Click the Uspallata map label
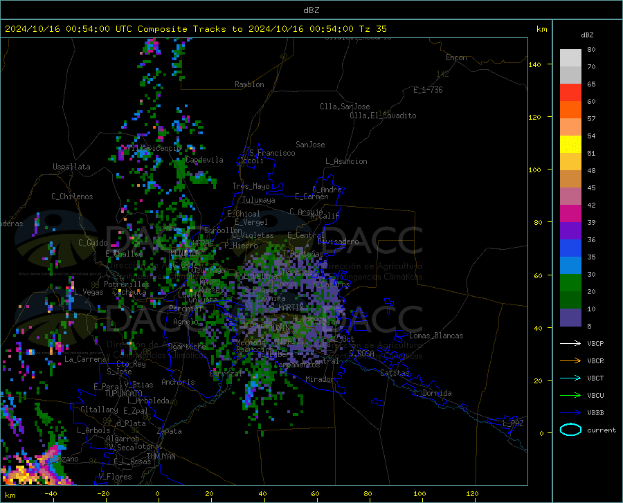This screenshot has height=503, width=623. [x=71, y=167]
